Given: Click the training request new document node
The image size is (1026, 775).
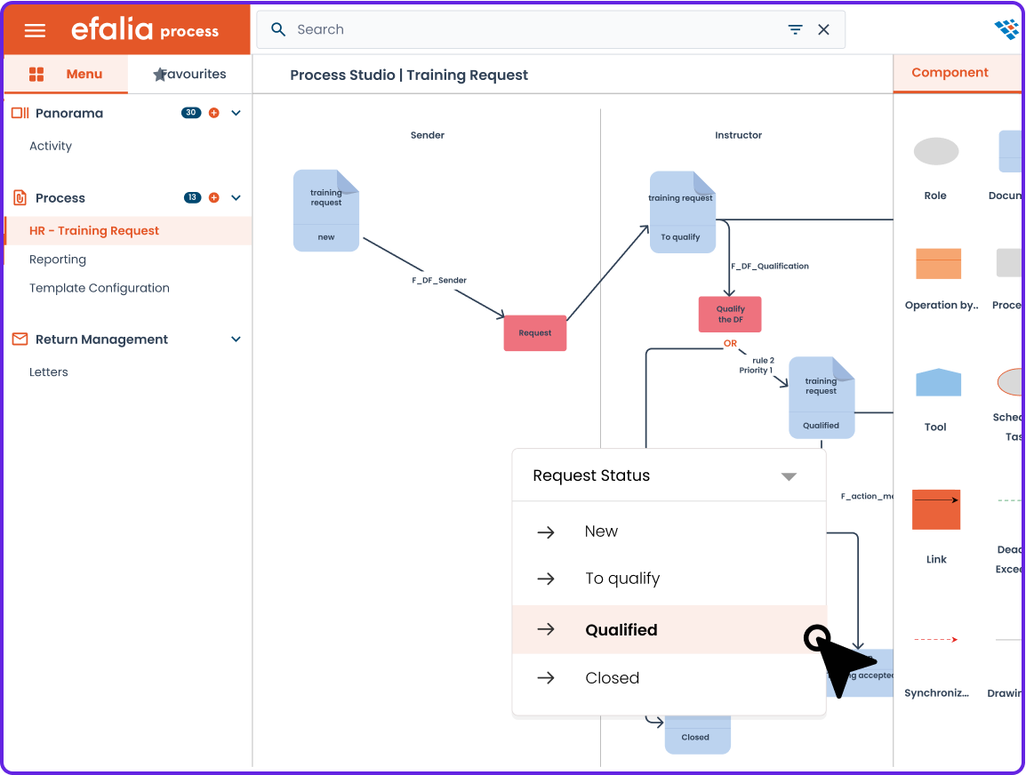Looking at the screenshot, I should (x=326, y=211).
